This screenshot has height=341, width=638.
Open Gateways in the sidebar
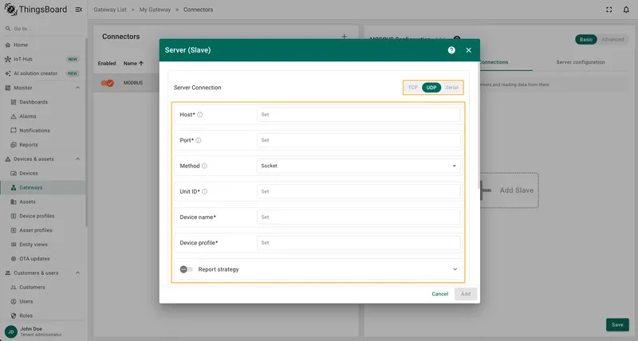pos(43,187)
